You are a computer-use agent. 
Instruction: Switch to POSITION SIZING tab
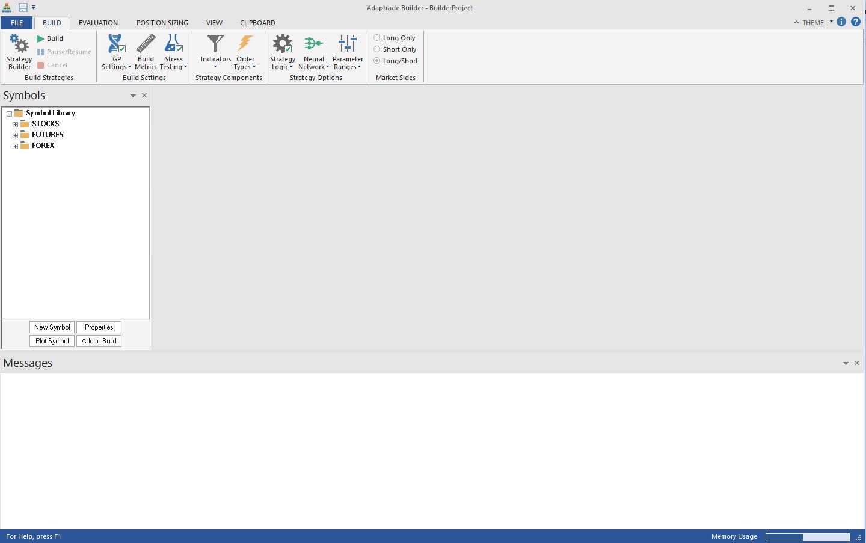pos(162,23)
